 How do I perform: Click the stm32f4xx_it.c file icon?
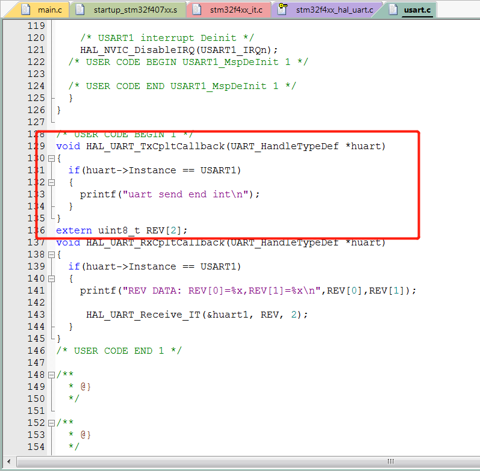coord(196,10)
